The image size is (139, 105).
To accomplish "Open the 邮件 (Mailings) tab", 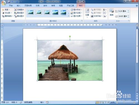I will point(45,6).
